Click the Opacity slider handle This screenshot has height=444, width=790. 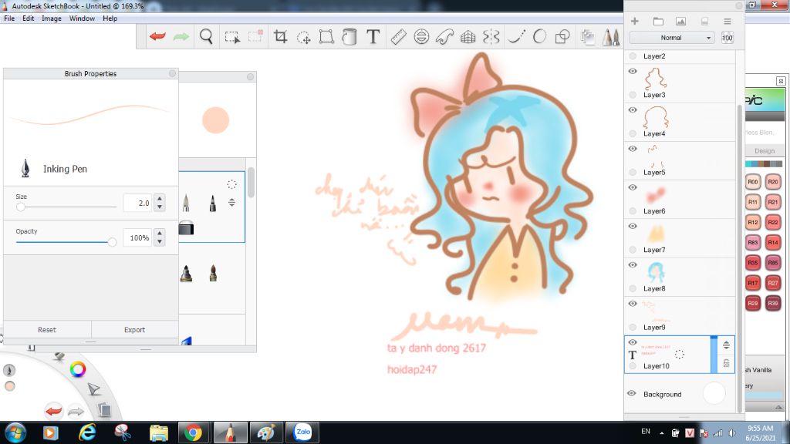click(x=112, y=242)
